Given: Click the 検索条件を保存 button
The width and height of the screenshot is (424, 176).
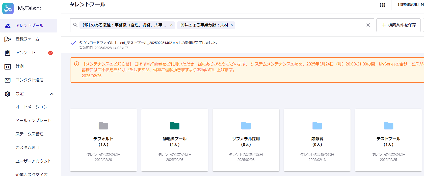Looking at the screenshot, I should (x=399, y=25).
